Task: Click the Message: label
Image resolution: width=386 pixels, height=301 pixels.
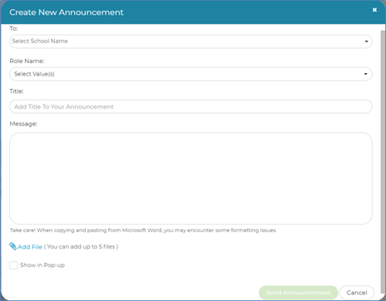Action: point(23,124)
